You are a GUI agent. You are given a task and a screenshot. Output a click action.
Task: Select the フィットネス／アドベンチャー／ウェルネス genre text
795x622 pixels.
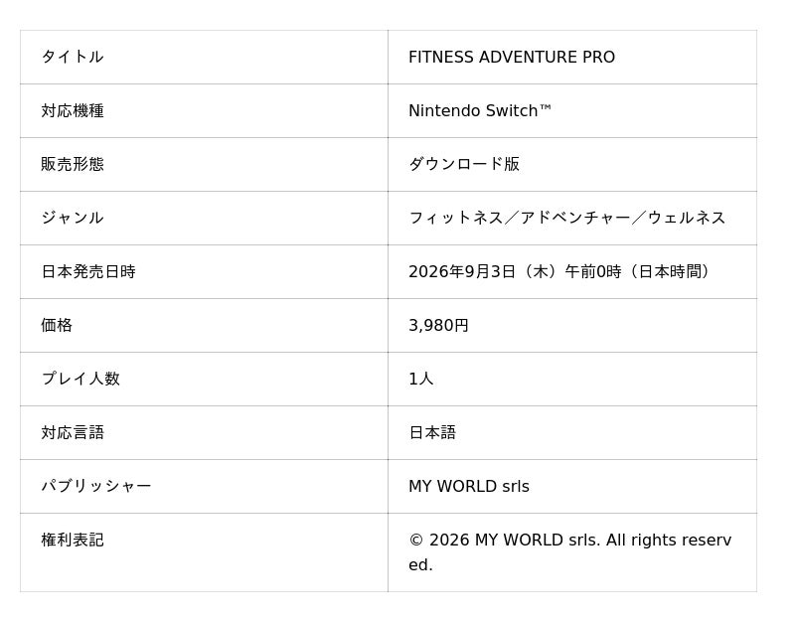(566, 218)
